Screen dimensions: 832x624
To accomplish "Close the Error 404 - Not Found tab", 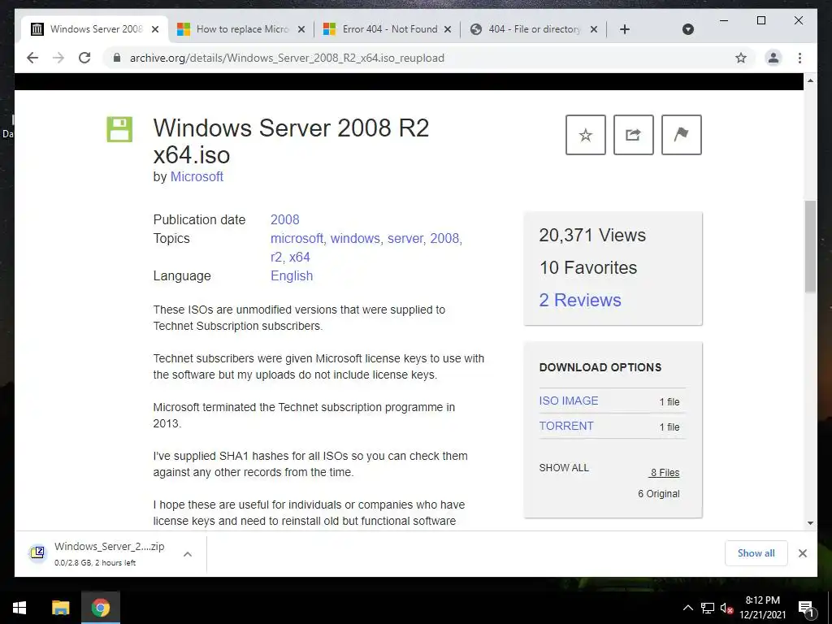I will pyautogui.click(x=448, y=29).
